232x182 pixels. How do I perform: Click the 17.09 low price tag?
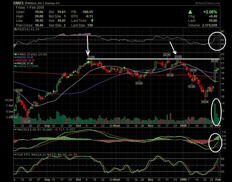[x=192, y=86]
